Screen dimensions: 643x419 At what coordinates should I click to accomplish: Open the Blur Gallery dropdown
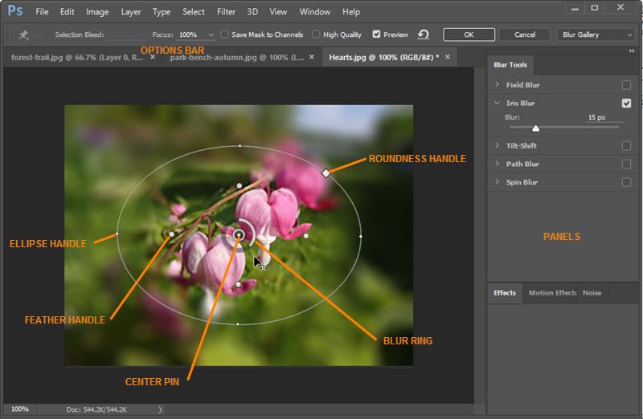coord(596,35)
